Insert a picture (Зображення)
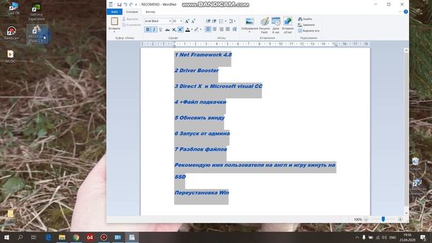This screenshot has height=243, width=432. pyautogui.click(x=250, y=24)
